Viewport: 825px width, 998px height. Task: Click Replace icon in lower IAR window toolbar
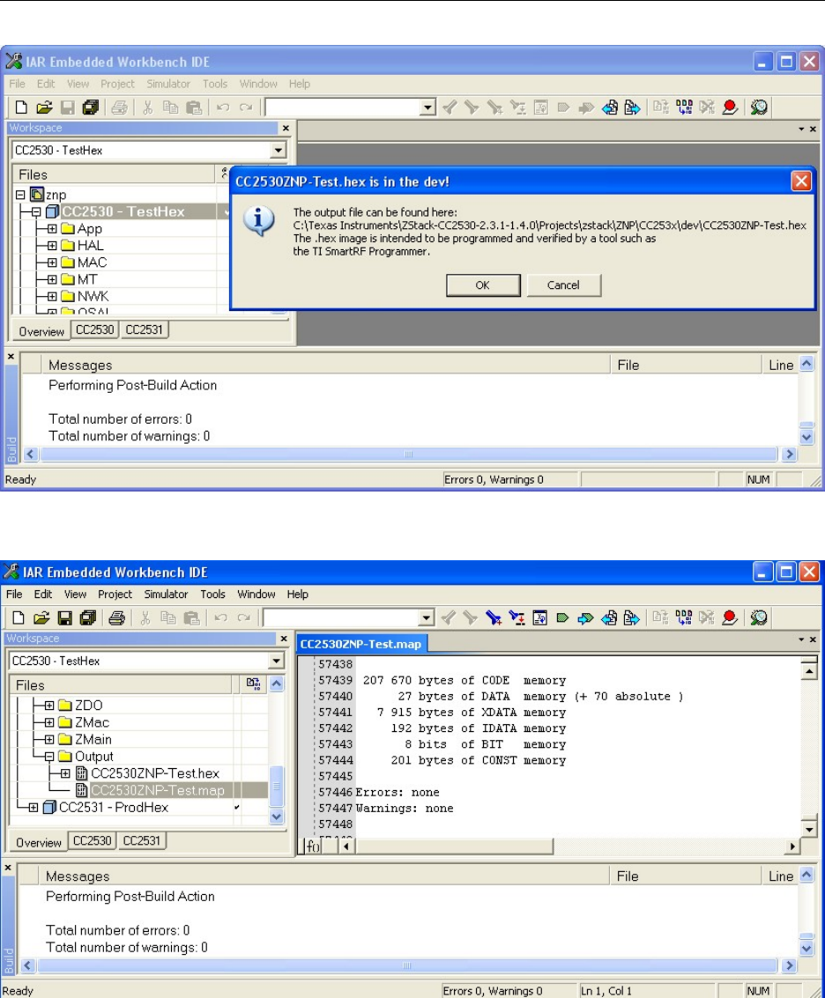coord(517,617)
